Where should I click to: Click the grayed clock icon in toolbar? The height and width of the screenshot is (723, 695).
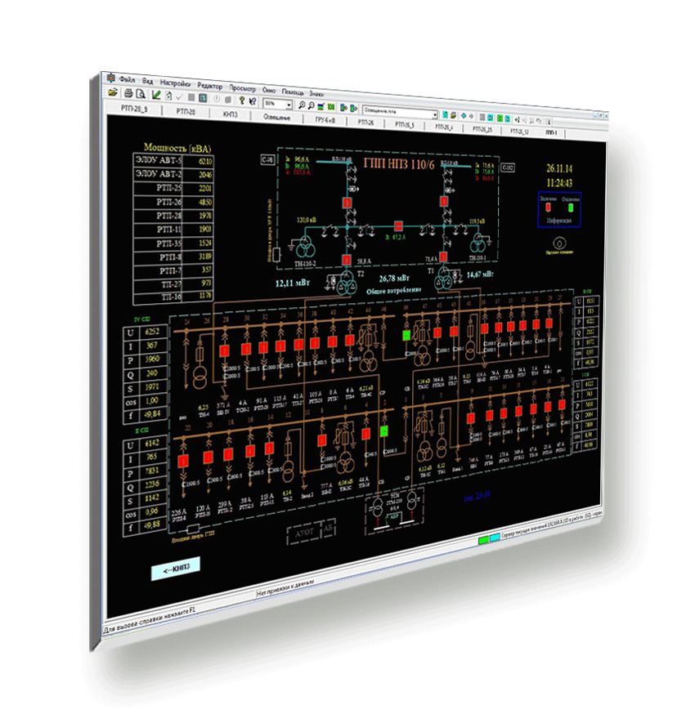(217, 99)
